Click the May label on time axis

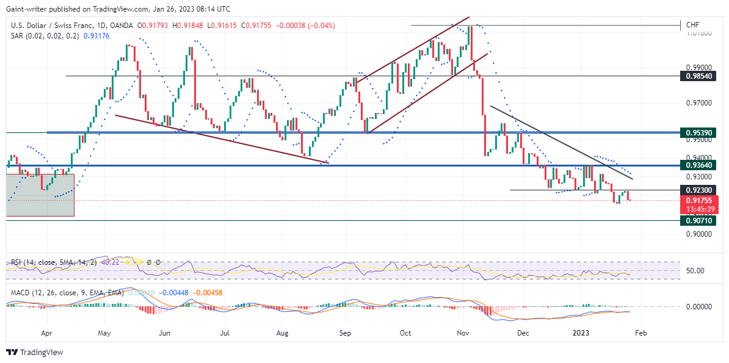(104, 333)
